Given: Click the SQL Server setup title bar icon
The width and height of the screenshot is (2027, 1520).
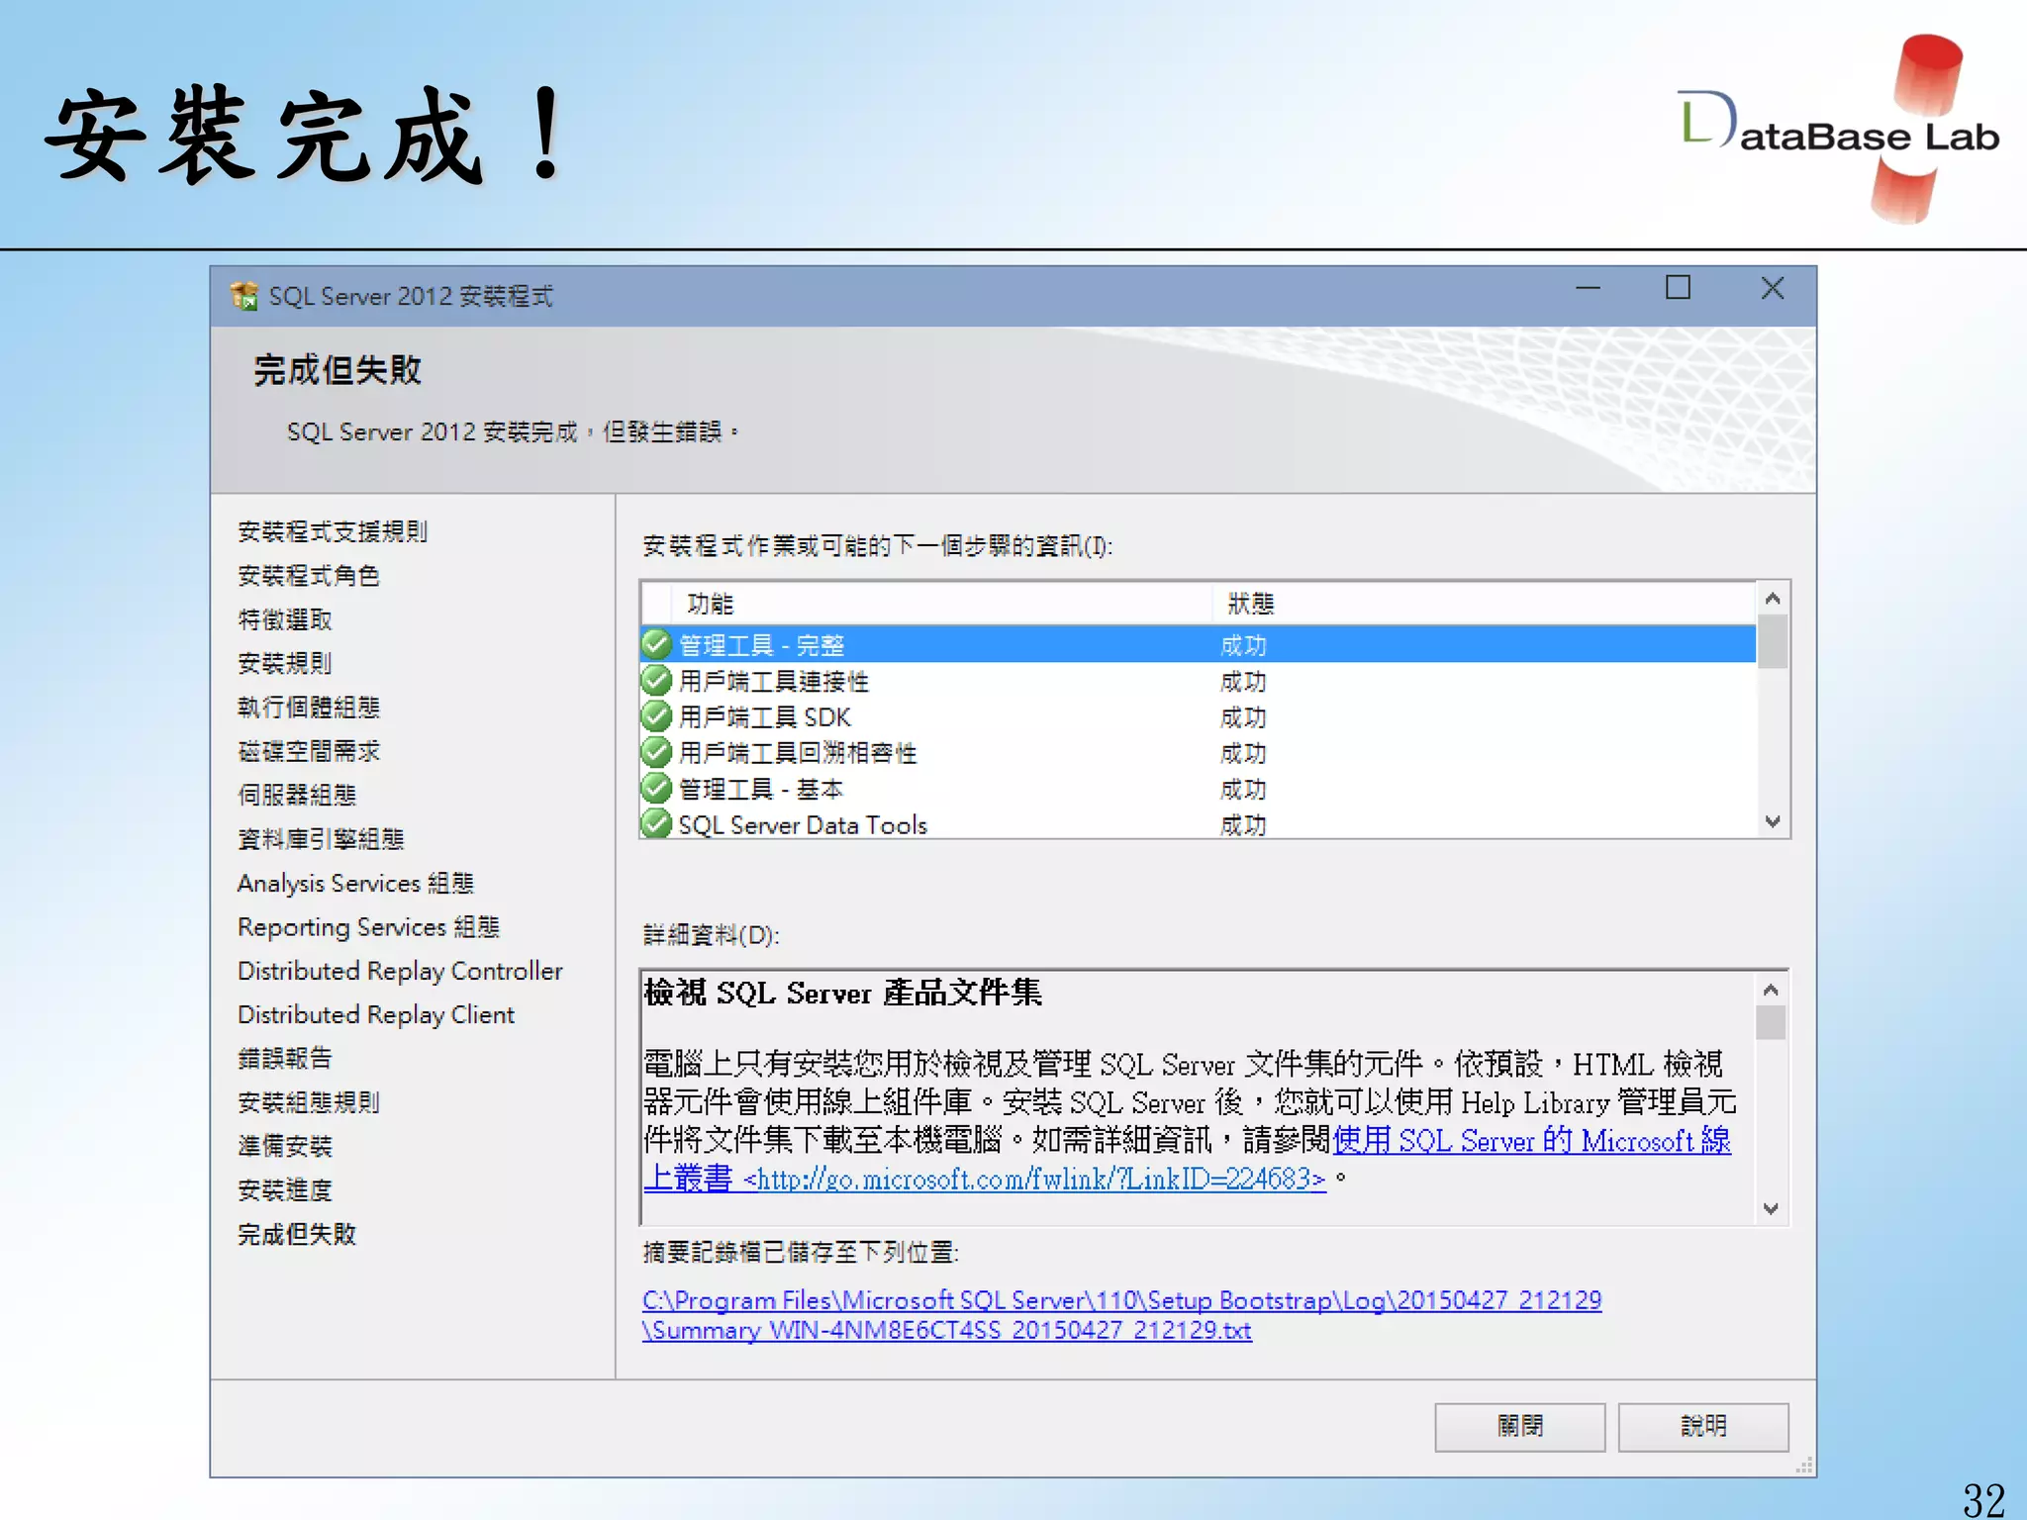Looking at the screenshot, I should (x=243, y=295).
